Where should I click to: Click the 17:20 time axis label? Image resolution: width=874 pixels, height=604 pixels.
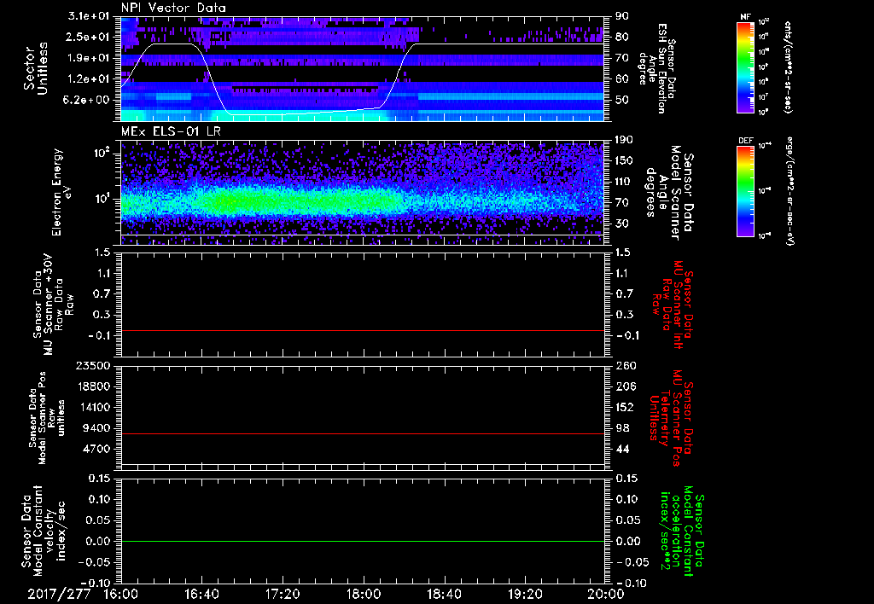point(283,594)
